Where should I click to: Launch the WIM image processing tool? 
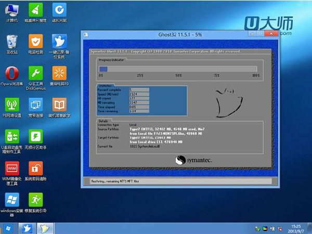pyautogui.click(x=11, y=169)
